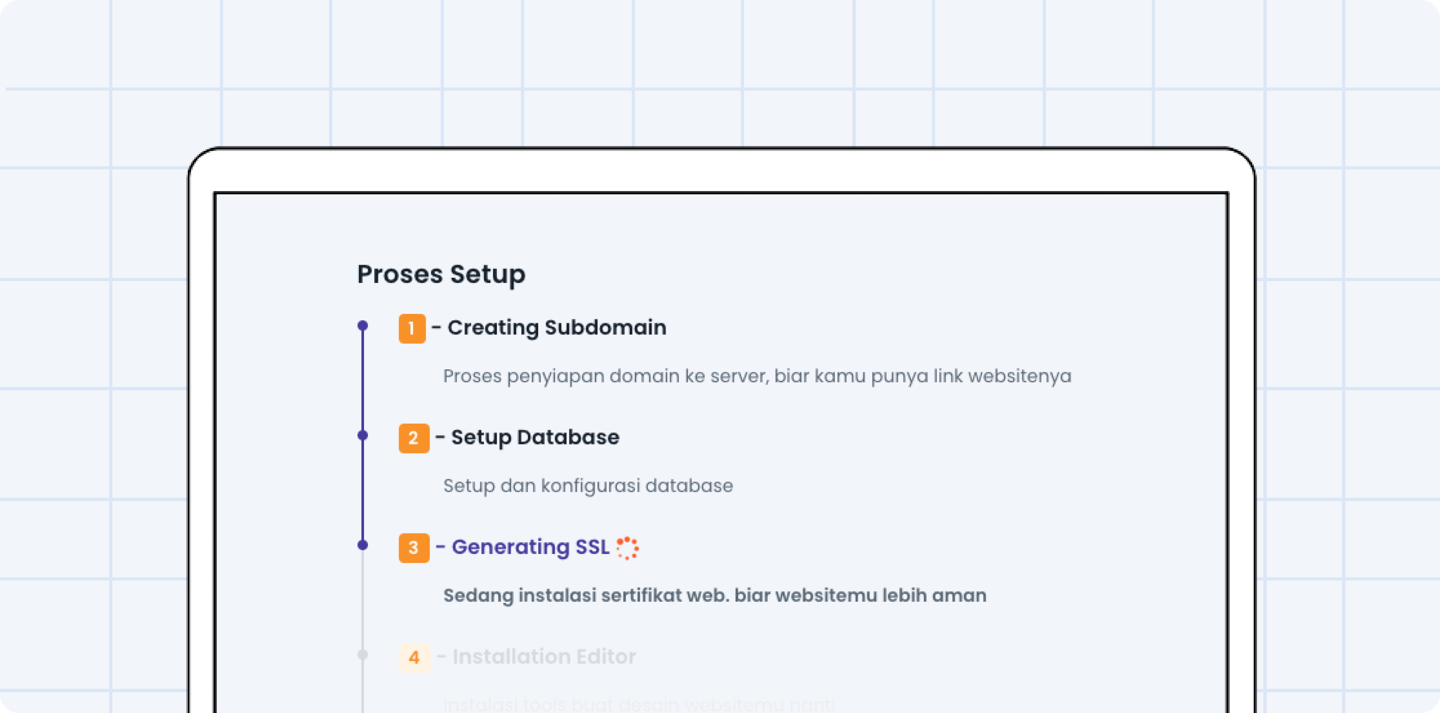This screenshot has height=713, width=1440.
Task: Click the faded step 4 badge
Action: tap(414, 657)
